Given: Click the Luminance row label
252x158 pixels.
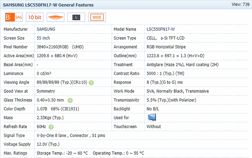Looking at the screenshot, I should [13, 73].
